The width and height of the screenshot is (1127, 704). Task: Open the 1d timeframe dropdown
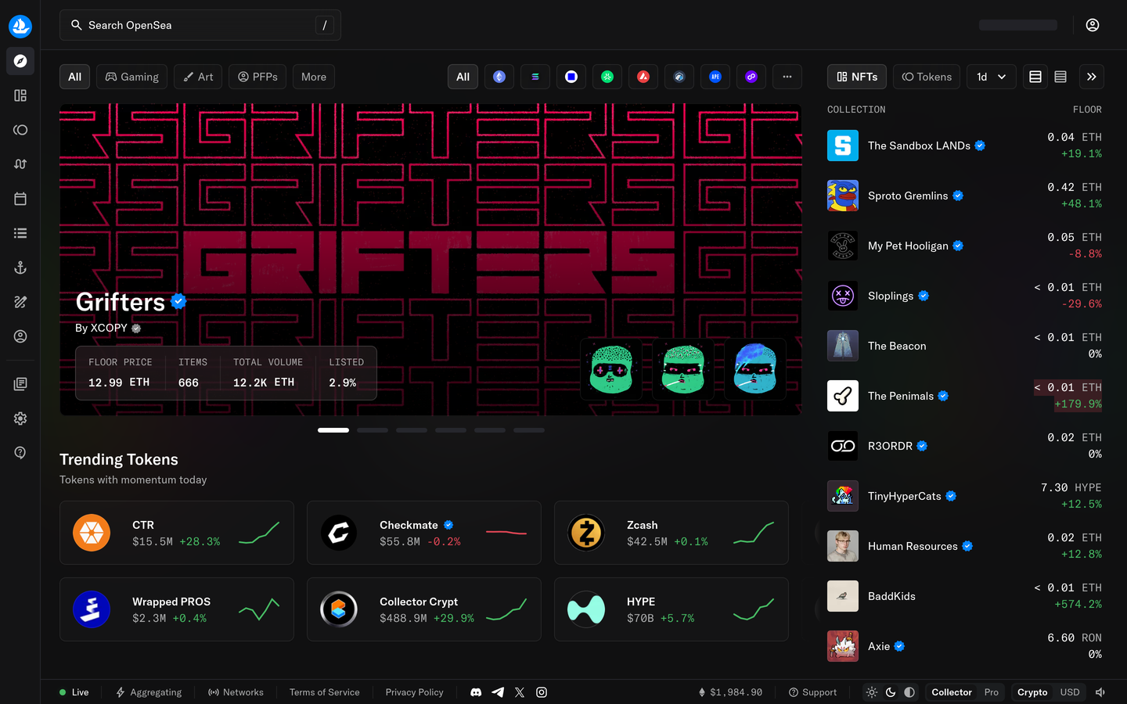[x=991, y=77]
